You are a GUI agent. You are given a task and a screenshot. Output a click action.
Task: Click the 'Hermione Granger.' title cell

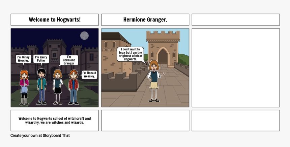pos(145,20)
